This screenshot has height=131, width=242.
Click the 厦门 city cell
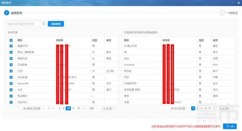[x=109, y=90]
